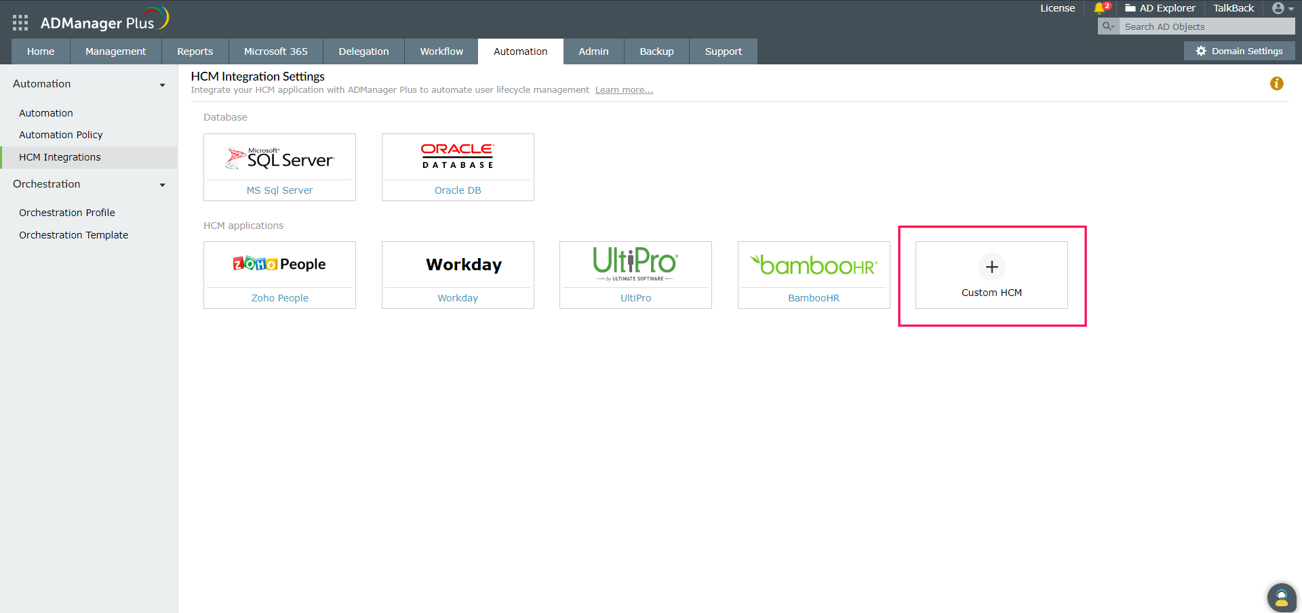Open the notifications bell icon

pos(1101,8)
